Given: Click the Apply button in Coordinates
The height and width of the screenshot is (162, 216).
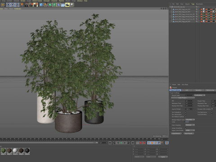Looking at the screenshot, I should 163,157.
